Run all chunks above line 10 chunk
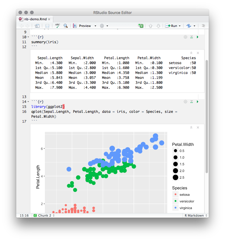225x241 pixels. click(x=191, y=37)
